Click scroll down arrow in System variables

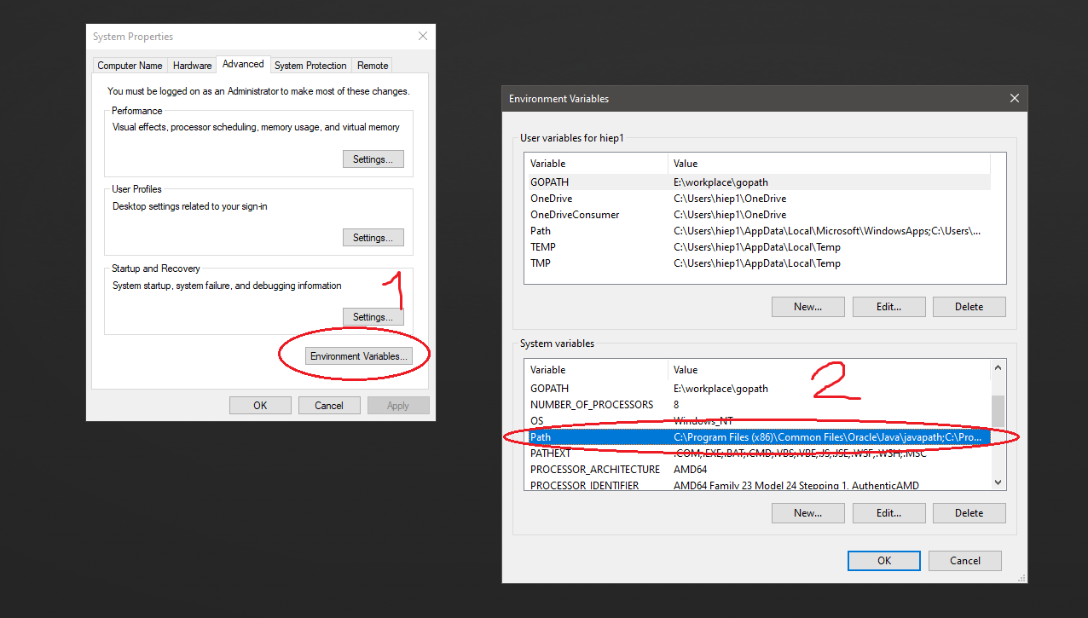point(998,482)
